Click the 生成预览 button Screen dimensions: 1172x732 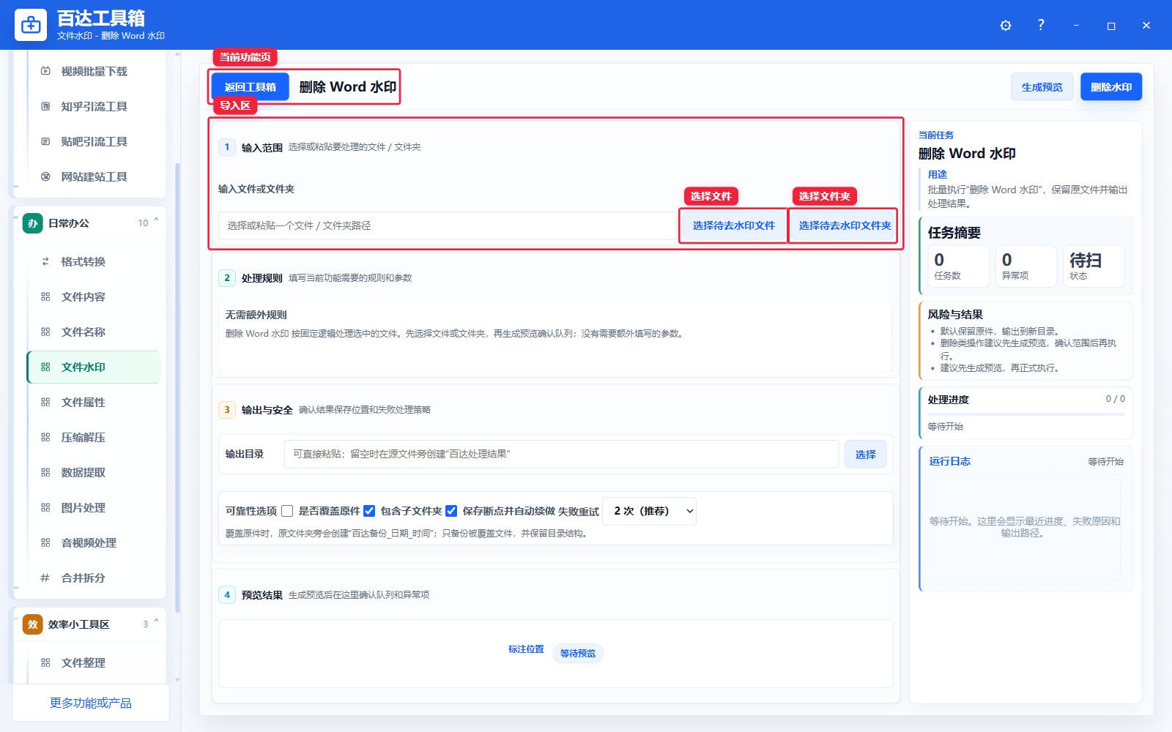[x=1042, y=87]
